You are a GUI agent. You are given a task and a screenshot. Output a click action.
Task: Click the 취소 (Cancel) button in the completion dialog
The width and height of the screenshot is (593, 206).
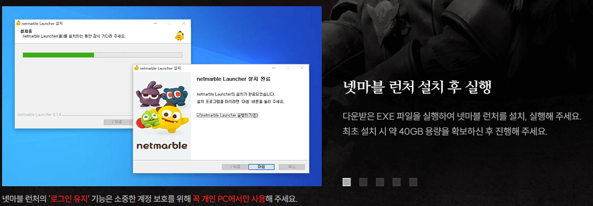tap(292, 166)
